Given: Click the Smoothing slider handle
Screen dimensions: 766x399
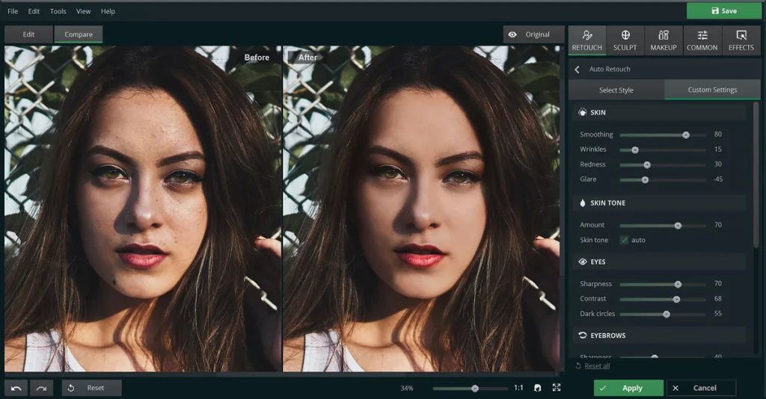Looking at the screenshot, I should pos(686,134).
